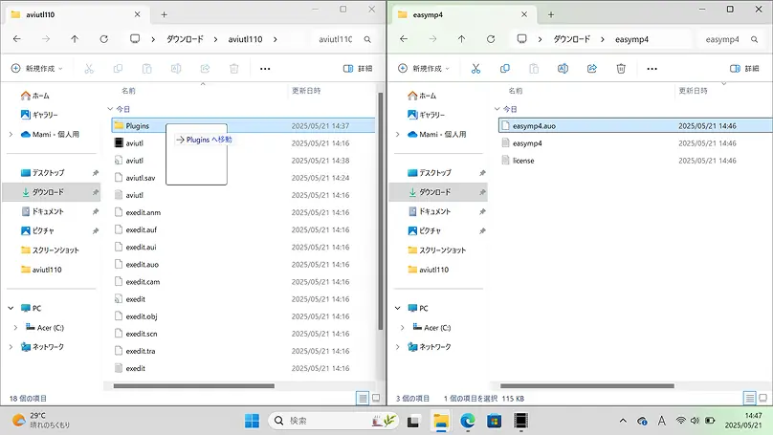Image resolution: width=773 pixels, height=435 pixels.
Task: Open ホーム in aviutl110 sidebar
Action: point(35,96)
